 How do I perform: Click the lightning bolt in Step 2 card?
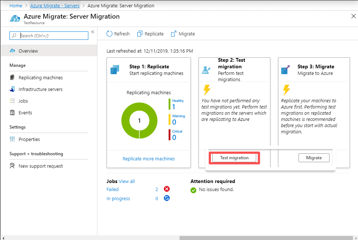[x=207, y=90]
